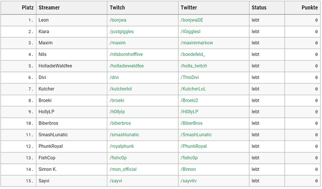Open the /royalphunk Twitch channel
322x189 pixels.
click(x=122, y=146)
